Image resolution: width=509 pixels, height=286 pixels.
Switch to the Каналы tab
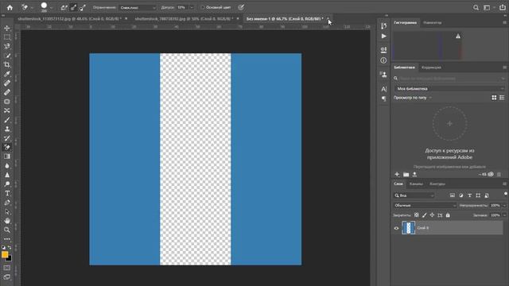pyautogui.click(x=416, y=184)
